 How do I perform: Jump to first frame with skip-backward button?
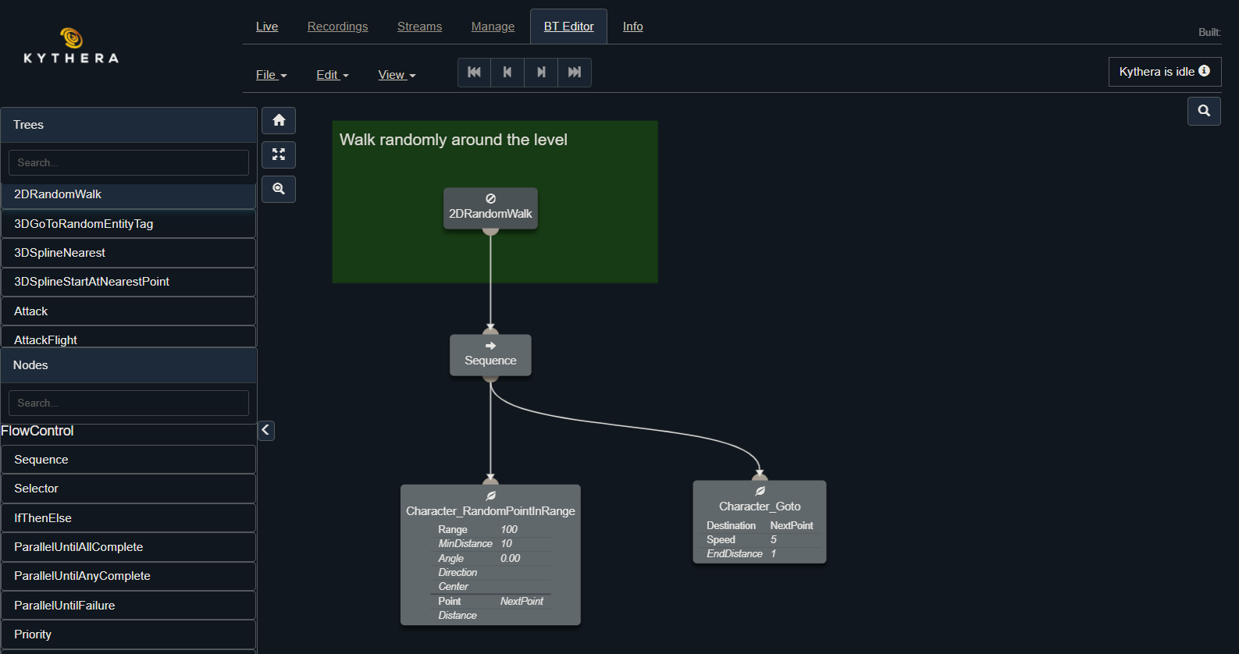click(x=474, y=73)
